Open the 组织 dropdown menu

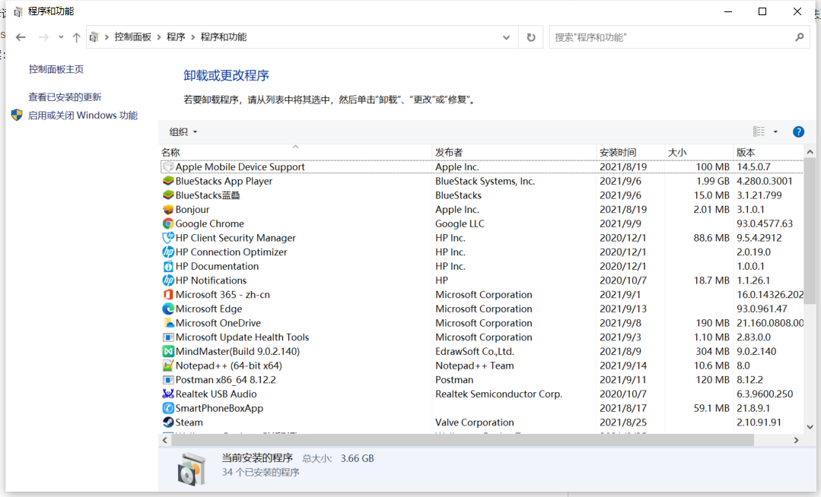pyautogui.click(x=183, y=131)
